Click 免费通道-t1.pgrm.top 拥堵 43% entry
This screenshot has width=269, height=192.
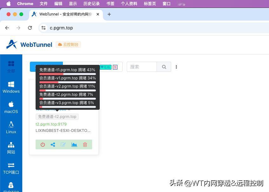coord(67,70)
